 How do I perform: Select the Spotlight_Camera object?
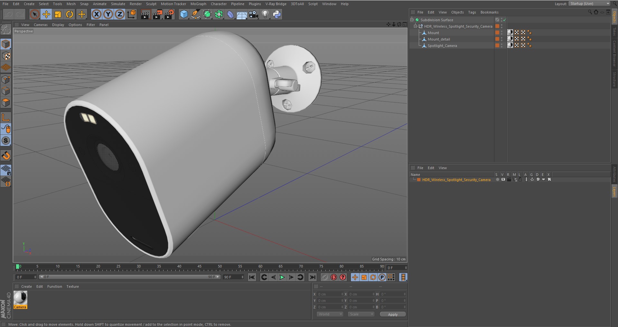click(x=442, y=46)
